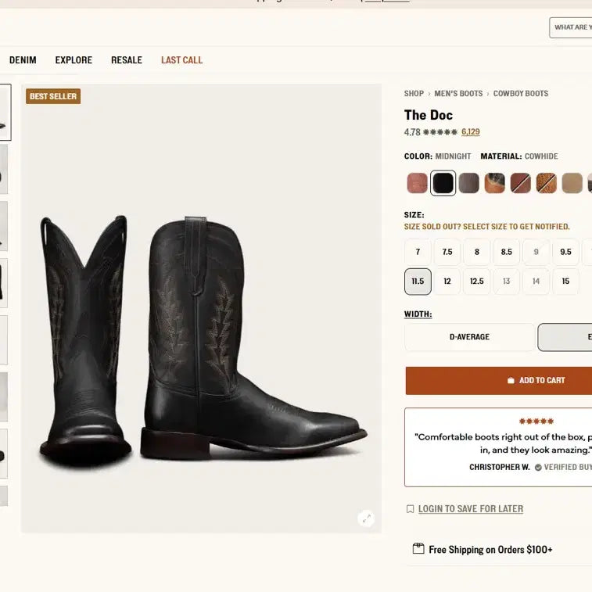Viewport: 592px width, 592px height.
Task: Select the reddish-brown slashed color swatch
Action: tap(521, 183)
